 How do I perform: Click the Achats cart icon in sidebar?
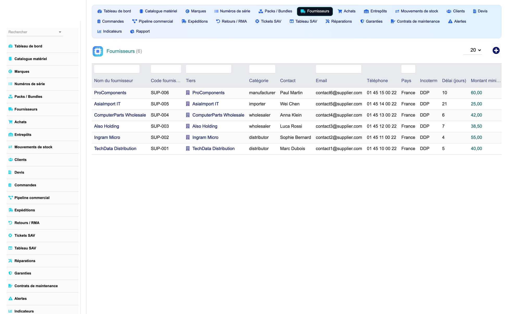(10, 122)
